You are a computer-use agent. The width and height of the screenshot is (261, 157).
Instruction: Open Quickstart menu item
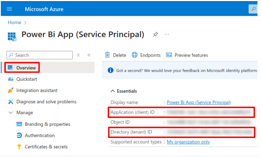(27, 79)
